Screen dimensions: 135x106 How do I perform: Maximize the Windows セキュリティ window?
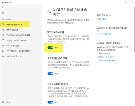[x=126, y=2]
